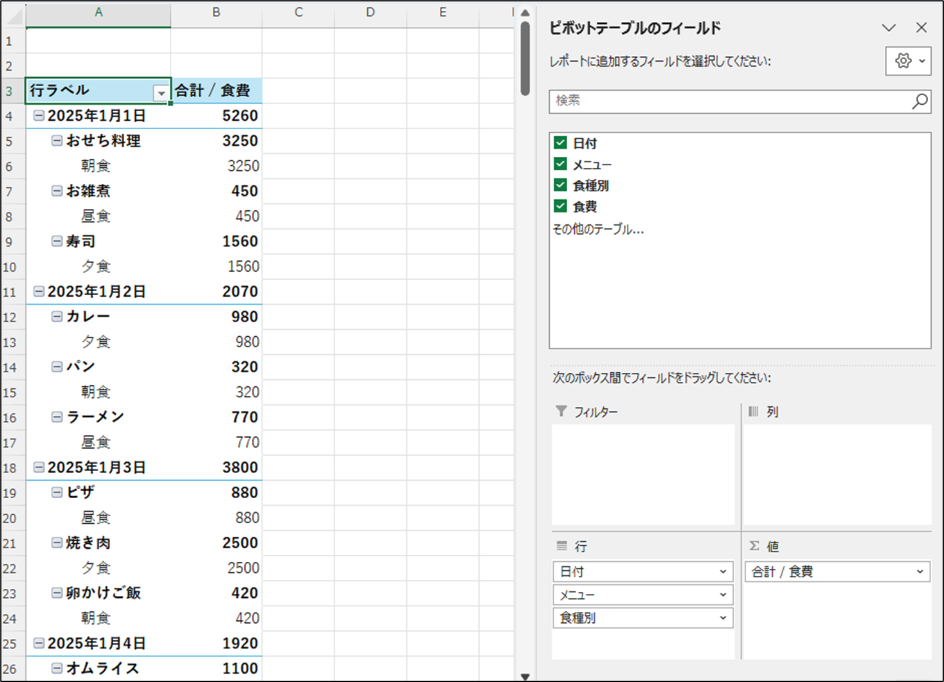Uncheck the メニュー field checkbox
The width and height of the screenshot is (944, 682).
point(561,165)
